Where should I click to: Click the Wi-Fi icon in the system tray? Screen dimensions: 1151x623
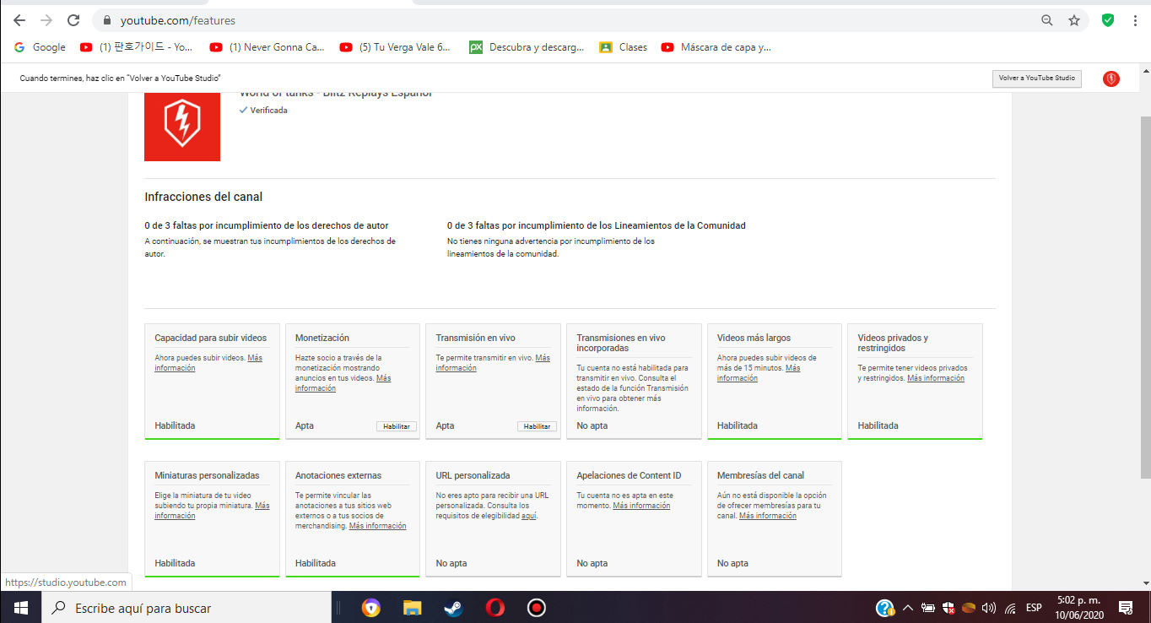[x=1009, y=607]
